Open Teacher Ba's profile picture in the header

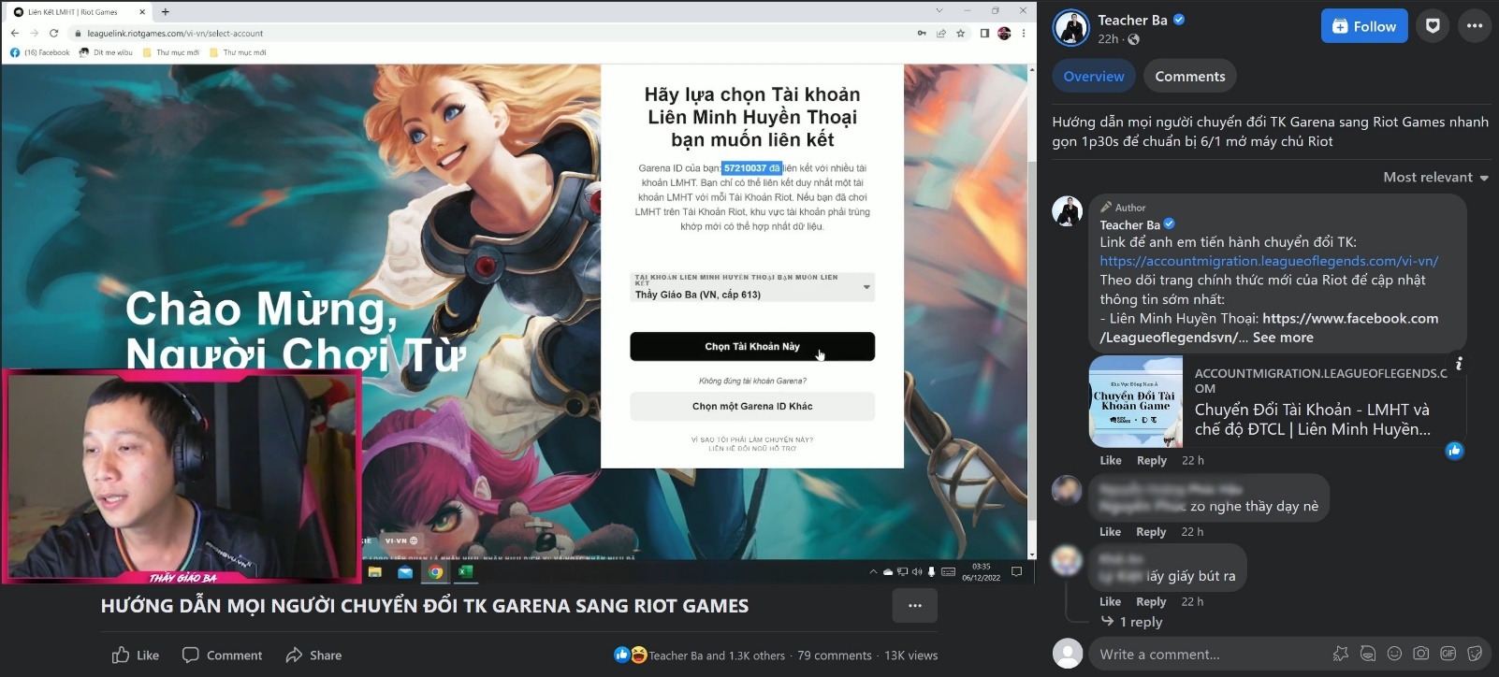tap(1071, 28)
